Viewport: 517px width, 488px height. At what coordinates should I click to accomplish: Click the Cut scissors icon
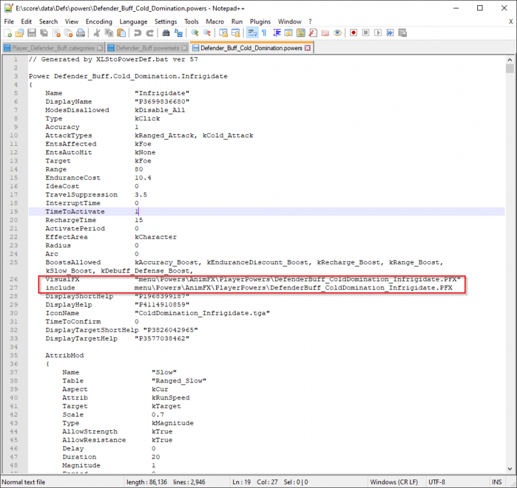coord(96,33)
